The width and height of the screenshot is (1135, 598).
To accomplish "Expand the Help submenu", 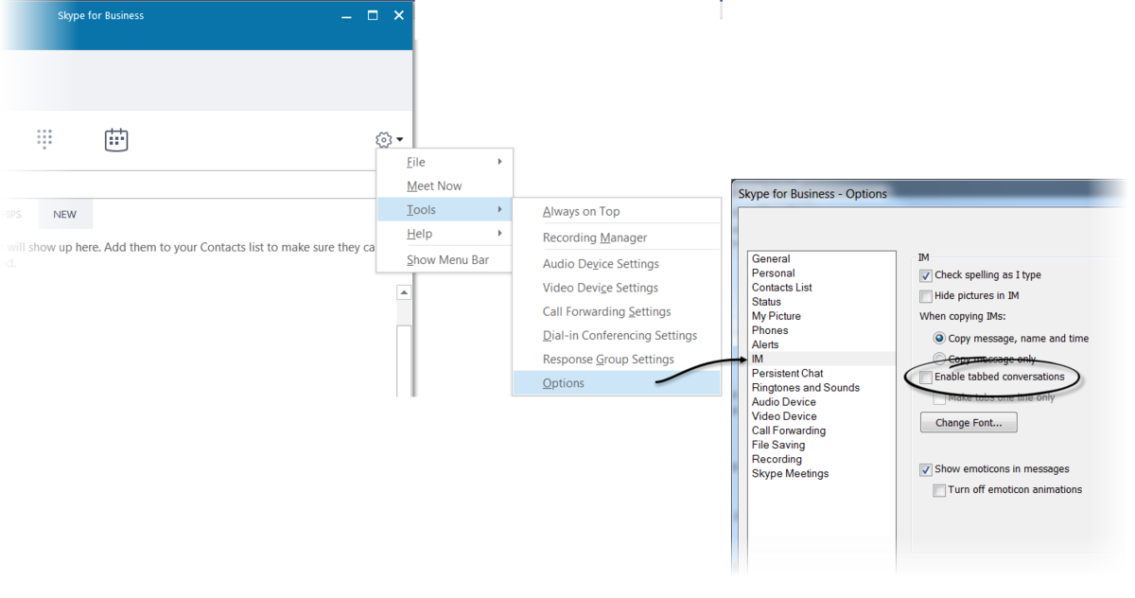I will (445, 234).
